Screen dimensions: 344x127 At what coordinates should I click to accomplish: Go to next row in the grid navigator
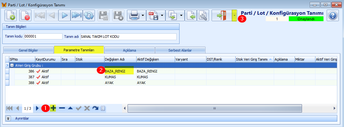point(37,108)
